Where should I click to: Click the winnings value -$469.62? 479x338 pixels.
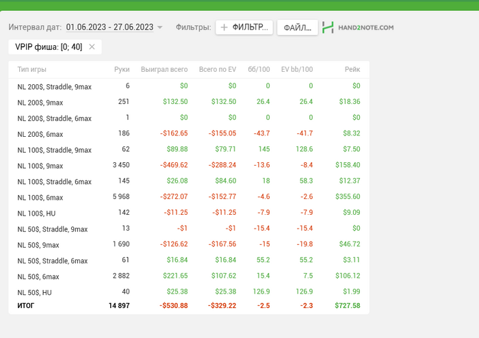174,165
